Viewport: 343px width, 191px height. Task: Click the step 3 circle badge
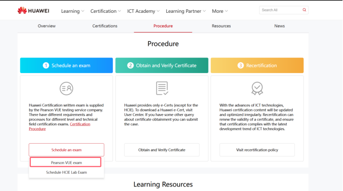[x=241, y=66]
